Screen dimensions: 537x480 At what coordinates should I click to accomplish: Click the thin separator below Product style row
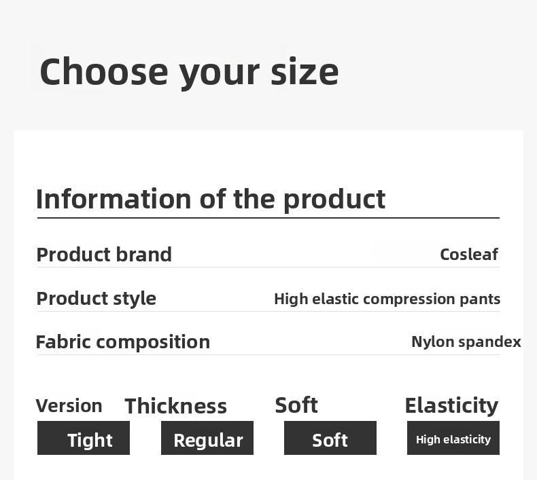tap(268, 312)
